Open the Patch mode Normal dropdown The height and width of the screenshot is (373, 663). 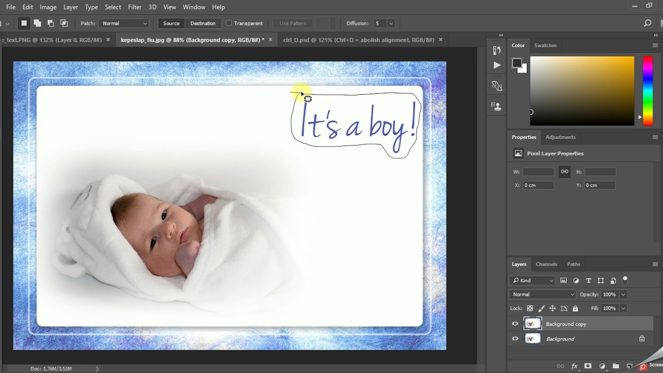[124, 23]
